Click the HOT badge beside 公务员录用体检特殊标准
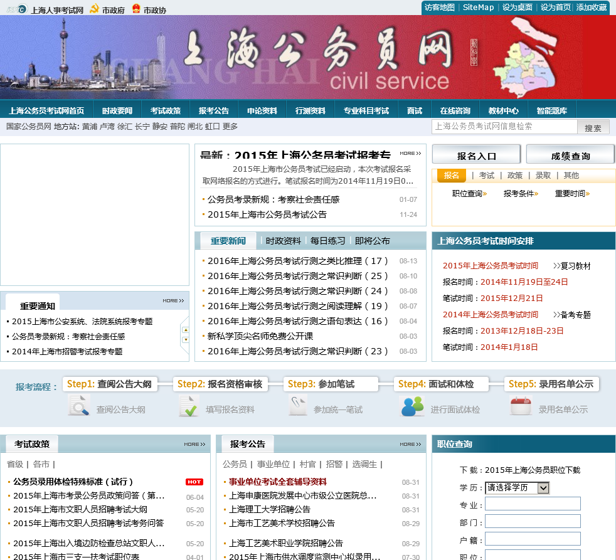 (194, 482)
